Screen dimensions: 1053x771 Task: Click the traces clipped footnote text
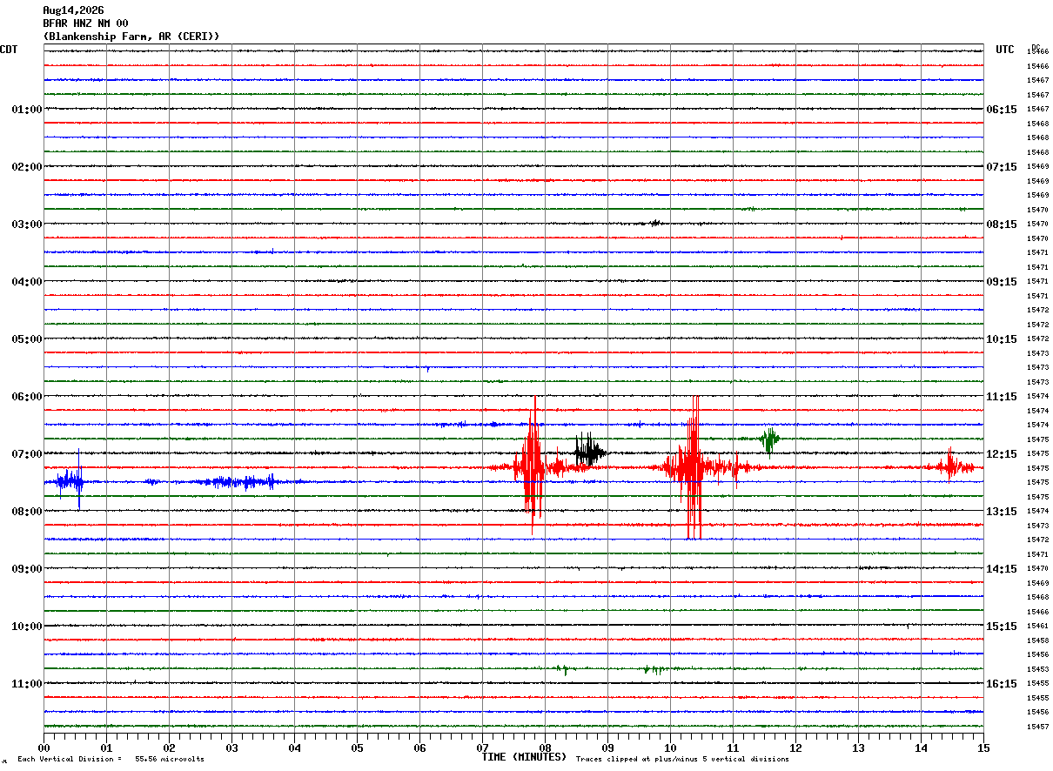(682, 759)
